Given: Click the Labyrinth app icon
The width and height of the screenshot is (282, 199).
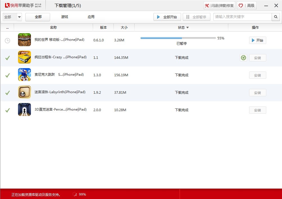Looking at the screenshot, I should coord(24,92).
